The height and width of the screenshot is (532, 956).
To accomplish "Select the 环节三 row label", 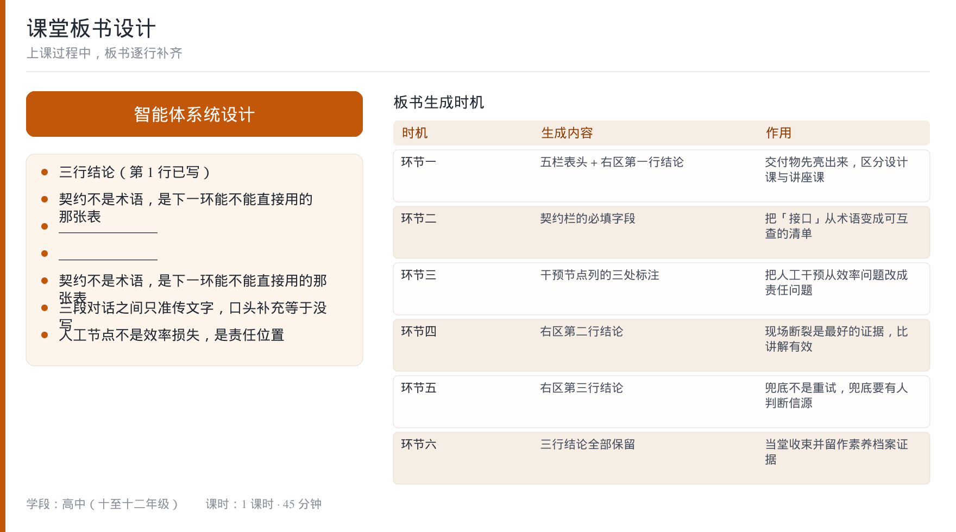I will [x=418, y=275].
